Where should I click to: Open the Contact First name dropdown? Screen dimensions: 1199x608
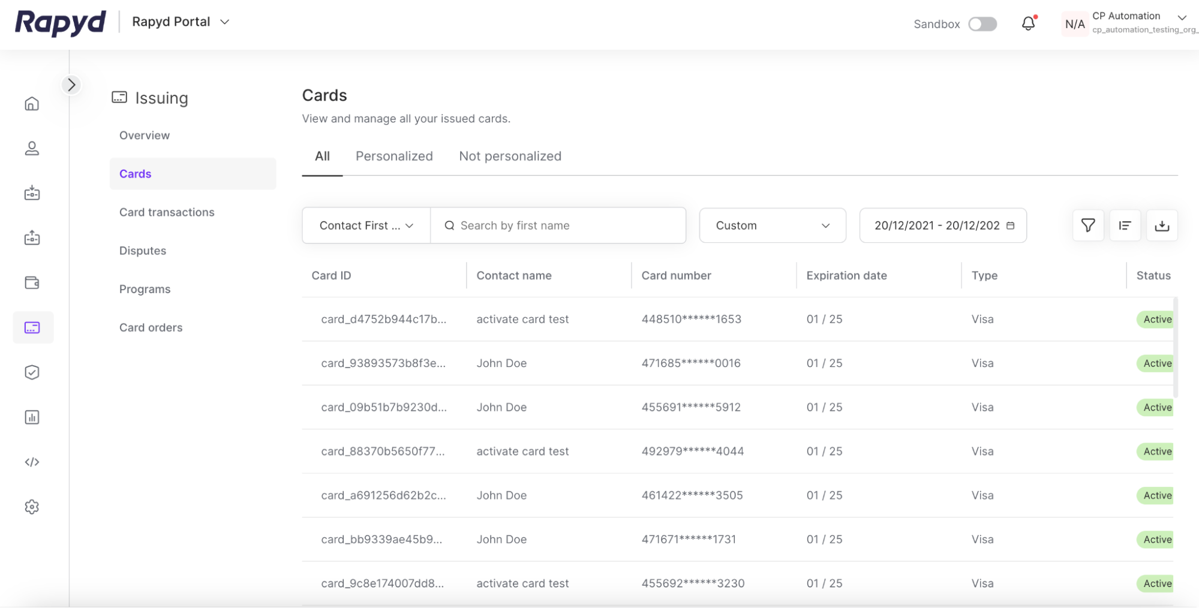tap(366, 225)
